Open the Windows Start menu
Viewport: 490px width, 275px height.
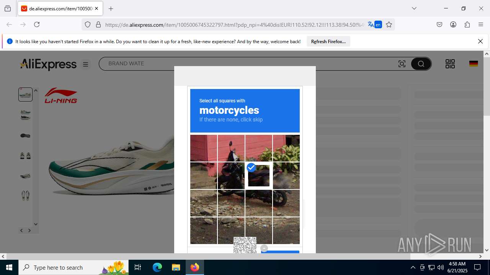(9, 267)
